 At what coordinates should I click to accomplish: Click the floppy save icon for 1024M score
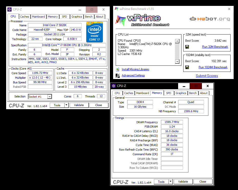tap(187, 67)
